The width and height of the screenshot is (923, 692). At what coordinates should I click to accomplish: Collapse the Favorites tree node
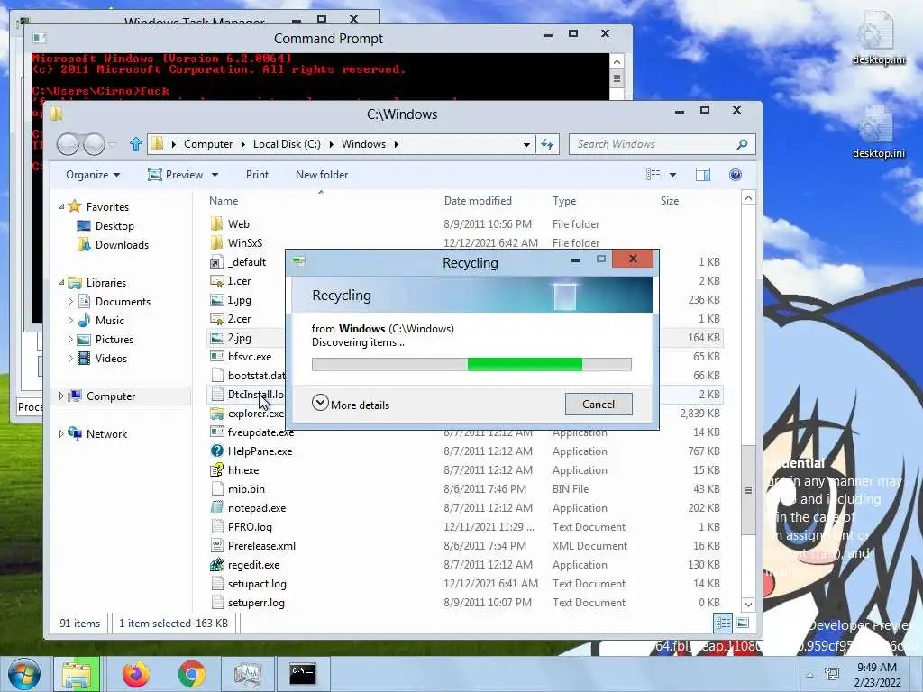tap(62, 206)
